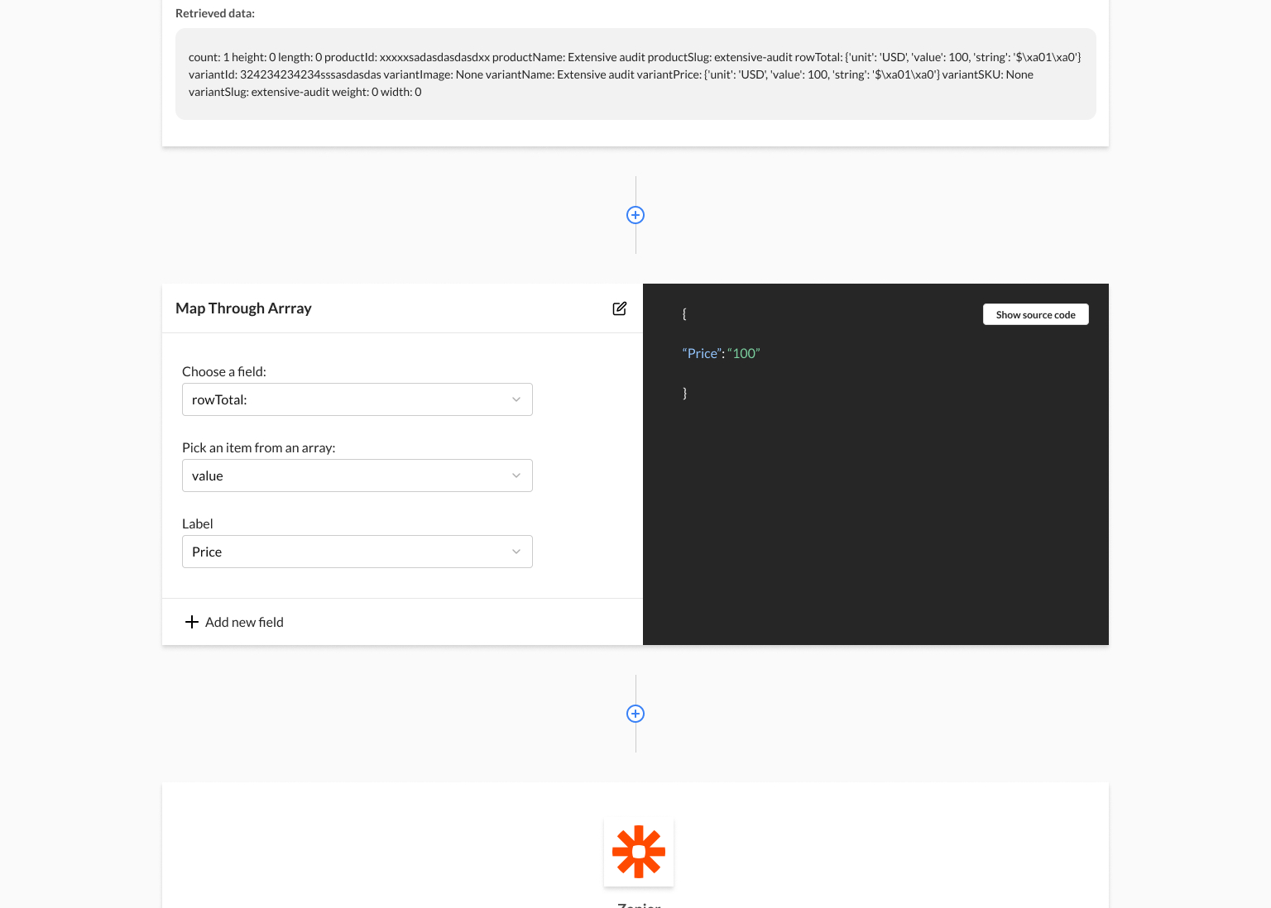
Task: Click the plus icon next to Add new field
Action: [192, 622]
